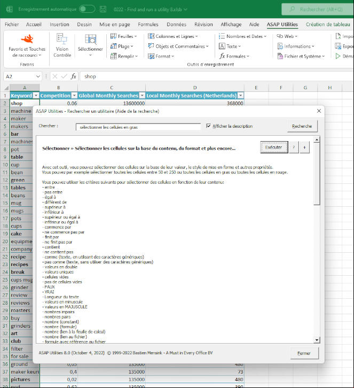354x388 pixels.
Task: Select column E header
Action: pyautogui.click(x=256, y=88)
